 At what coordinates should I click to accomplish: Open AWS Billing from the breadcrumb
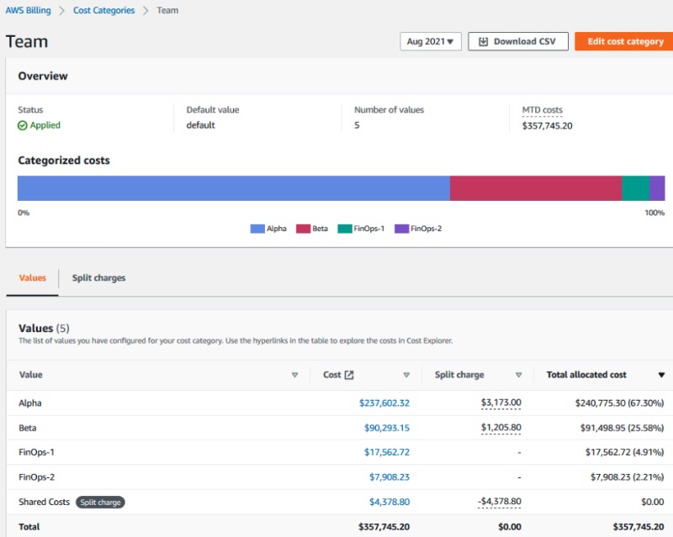pyautogui.click(x=27, y=10)
